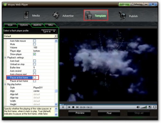Image resolution: width=161 pixels, height=123 pixels.
Task: Click the playlist grid icon
Action: coord(150,107)
